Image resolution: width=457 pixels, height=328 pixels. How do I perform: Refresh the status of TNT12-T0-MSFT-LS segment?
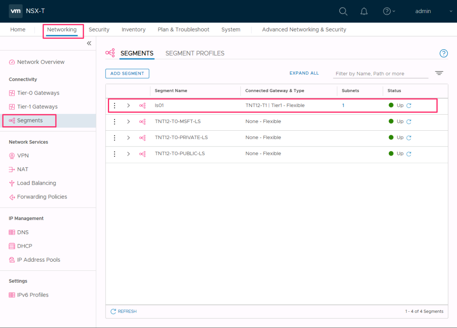coord(409,122)
